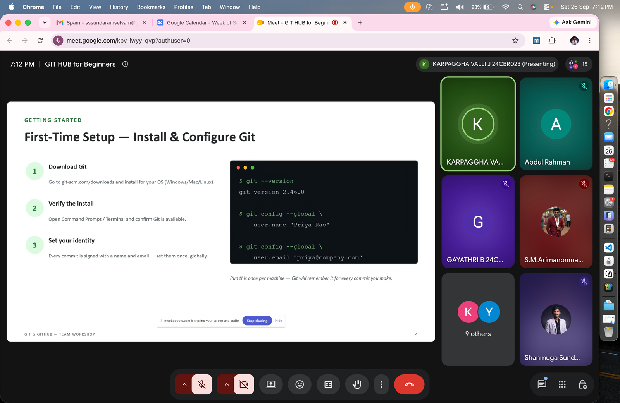Open the Profiles menu
This screenshot has height=403, width=620.
(184, 7)
